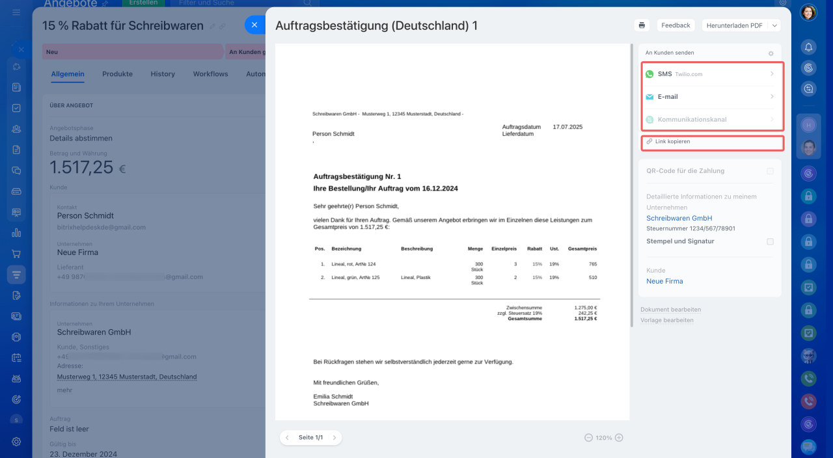Image resolution: width=833 pixels, height=458 pixels.
Task: Click the Person Schmidt contact name
Action: coord(85,215)
